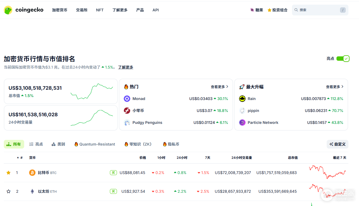Image resolution: width=359 pixels, height=206 pixels.
Task: Open the Particle Network gainer name
Action: pyautogui.click(x=263, y=123)
